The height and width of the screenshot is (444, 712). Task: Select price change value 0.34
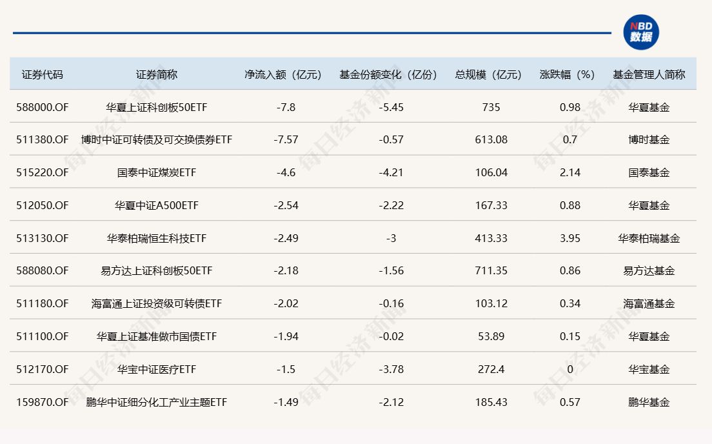570,303
